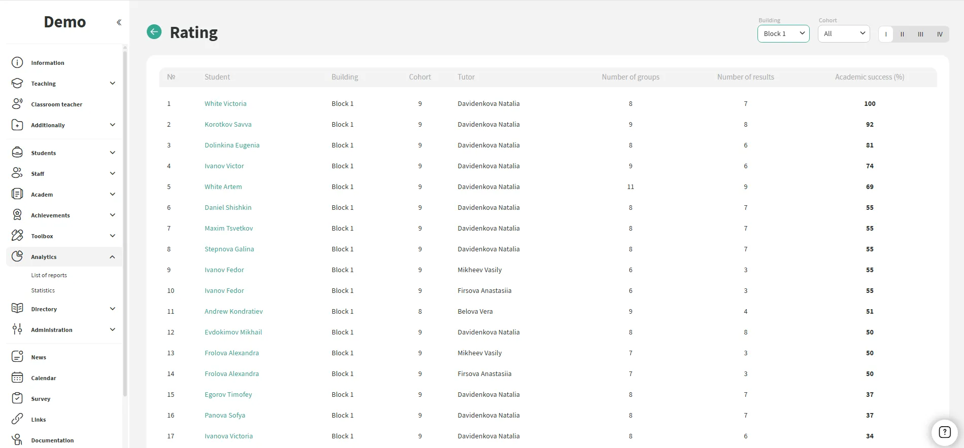Image resolution: width=964 pixels, height=448 pixels.
Task: Choose period IV toggle option
Action: pos(940,34)
